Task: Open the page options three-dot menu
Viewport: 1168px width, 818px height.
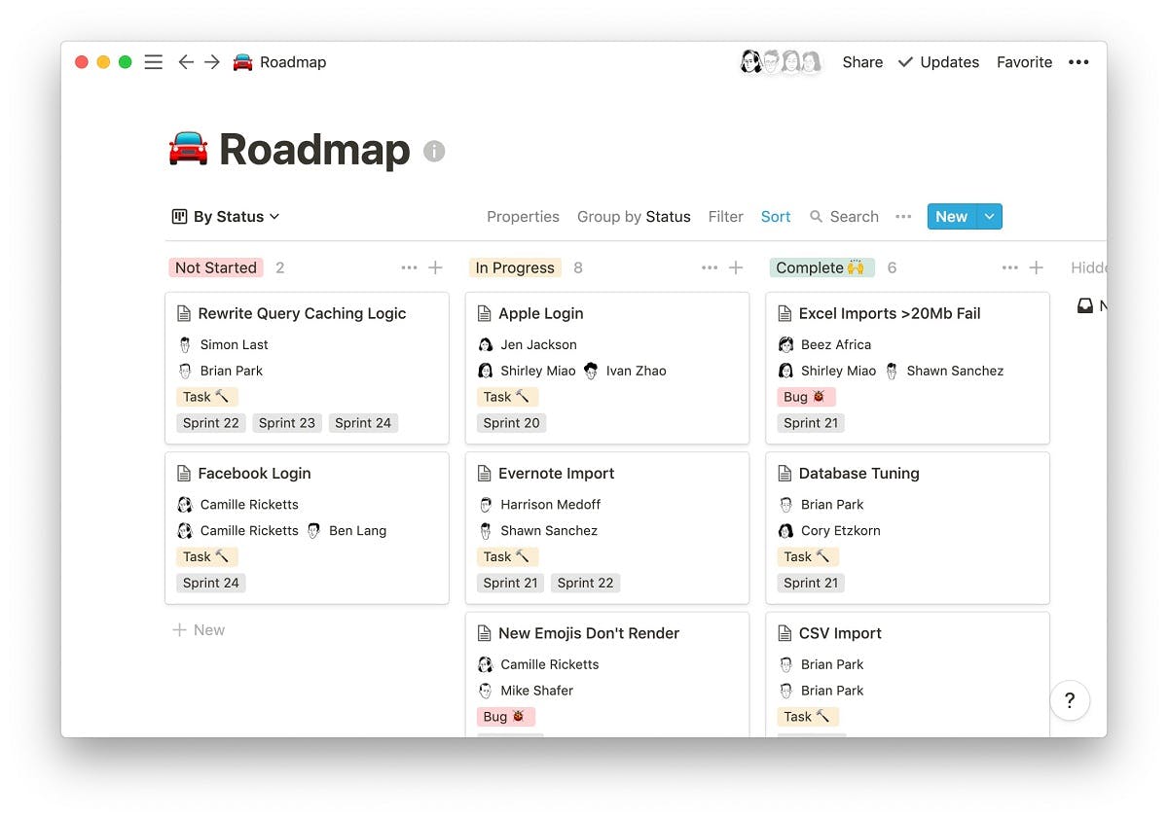Action: [1078, 62]
